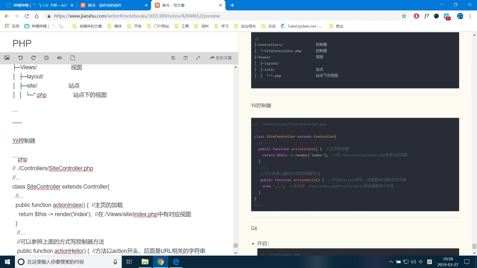This screenshot has width=477, height=268.
Task: Go back with the browser back arrow
Action: (7, 16)
